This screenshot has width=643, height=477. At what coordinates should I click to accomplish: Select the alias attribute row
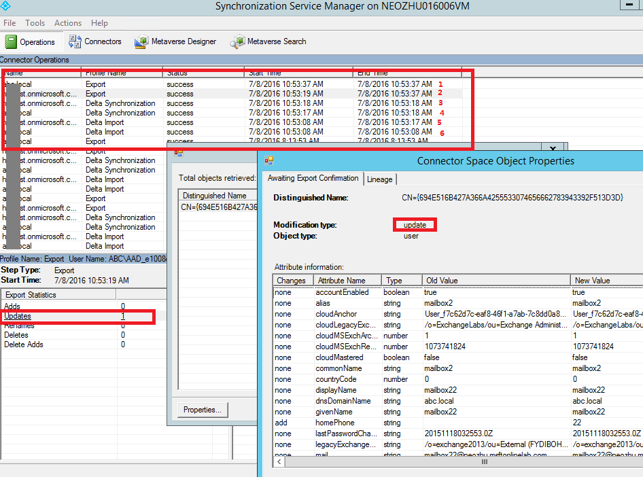click(458, 303)
